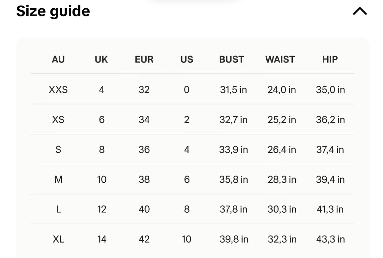Select the Size guide heading
383x258 pixels.
coord(53,11)
